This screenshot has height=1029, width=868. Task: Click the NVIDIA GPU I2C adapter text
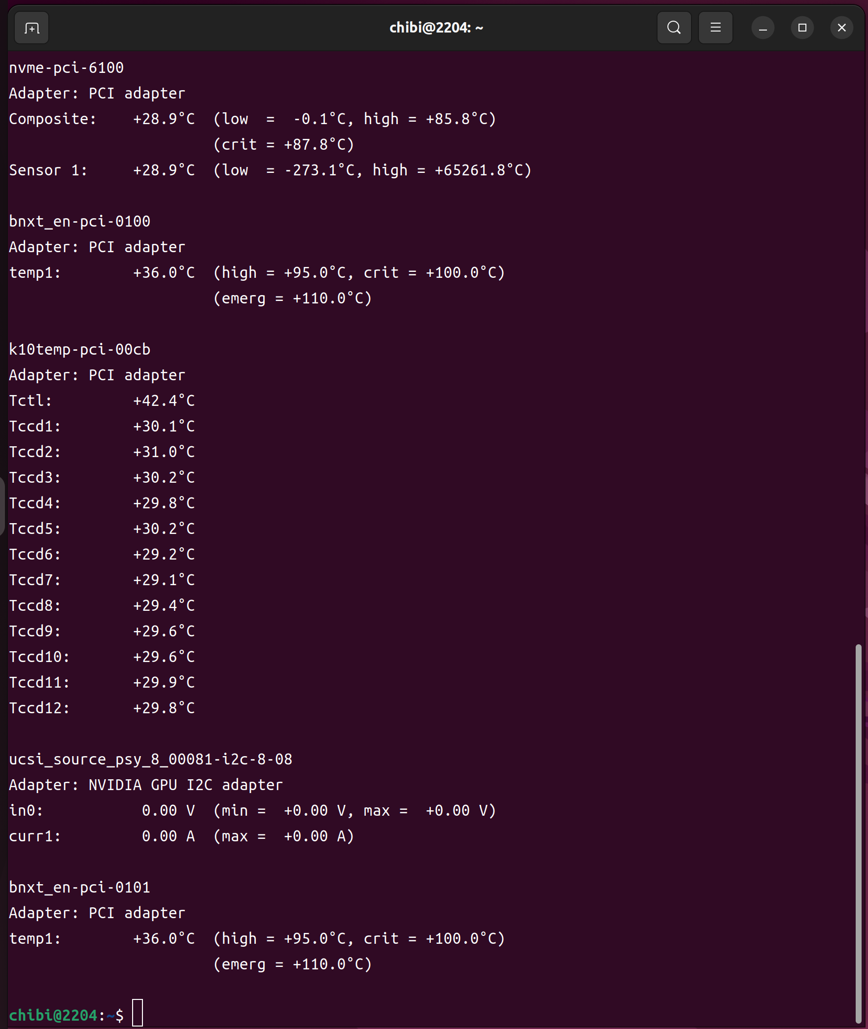point(185,785)
